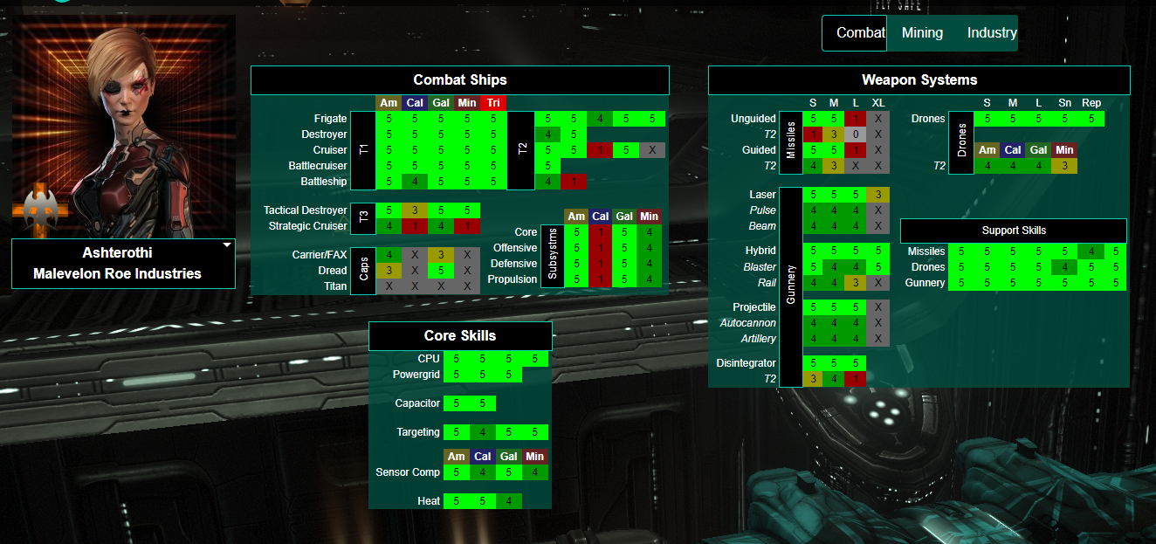
Task: Select the Beam row label
Action: click(x=762, y=226)
